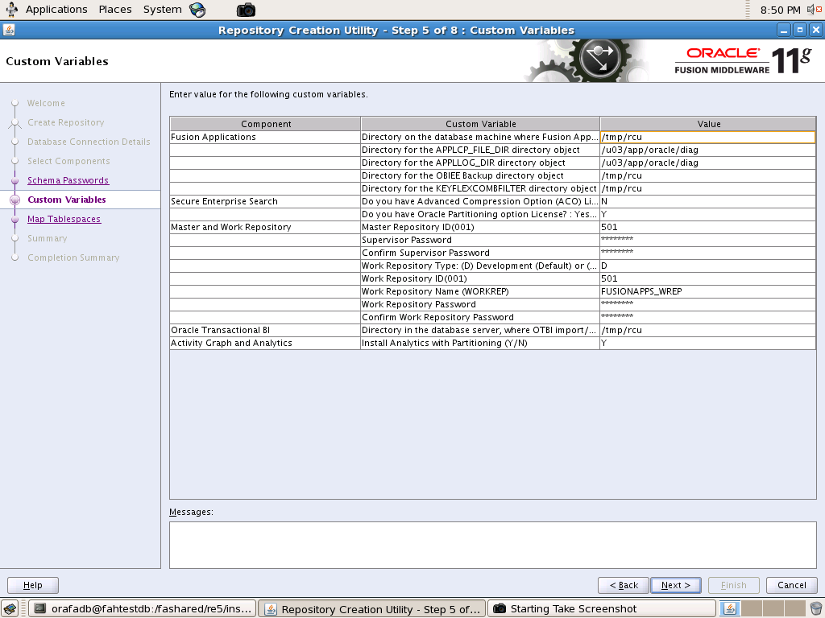Click the Finish button
This screenshot has width=825, height=618.
(x=733, y=586)
